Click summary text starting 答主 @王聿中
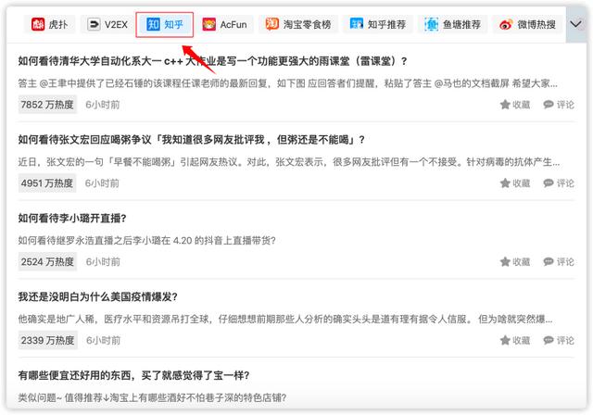This screenshot has height=415, width=593. 288,83
